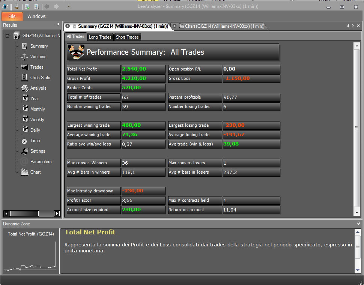Switch to the Long Trades tab
364x285 pixels.
[x=100, y=37]
